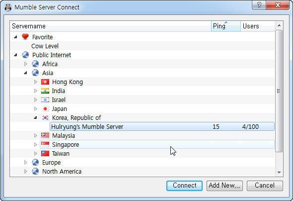Click the Mumble application icon in title bar

click(x=8, y=7)
